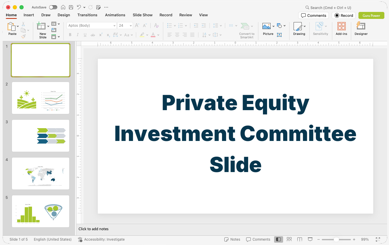Undo the last action
The height and width of the screenshot is (245, 389).
click(79, 7)
